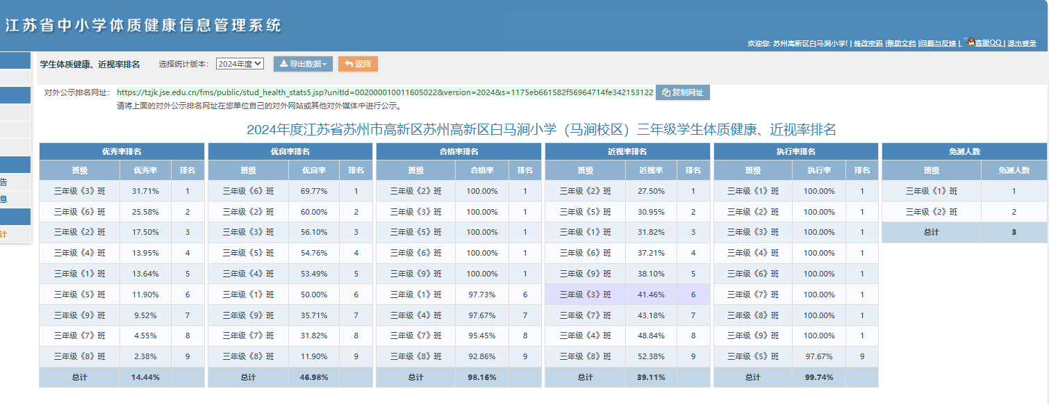1049x405 pixels.
Task: Click the 97.67% execution rate cell
Action: [819, 356]
